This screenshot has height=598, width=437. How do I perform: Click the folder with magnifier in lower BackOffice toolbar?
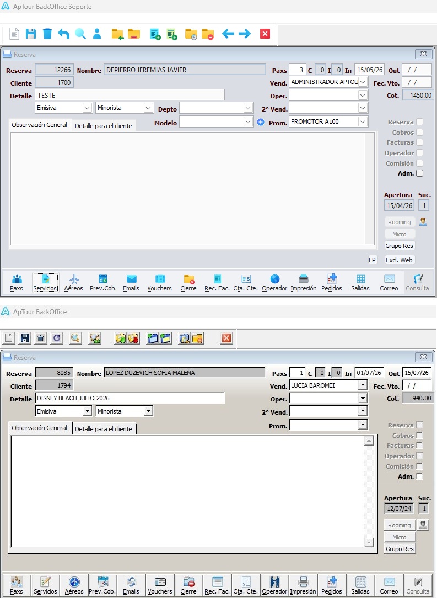point(184,338)
